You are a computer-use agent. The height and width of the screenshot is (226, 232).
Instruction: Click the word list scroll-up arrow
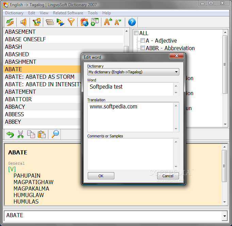127,31
